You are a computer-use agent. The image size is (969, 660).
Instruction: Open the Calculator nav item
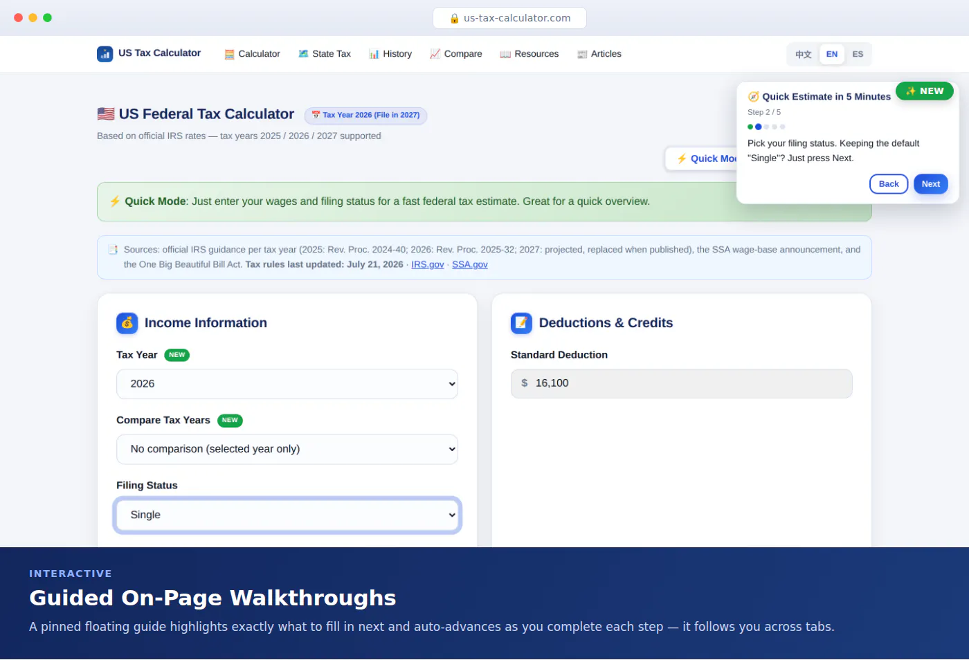252,54
